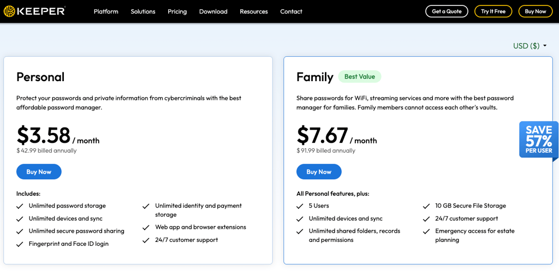
Task: Click '$91.99 billed annually' text
Action: click(x=326, y=150)
